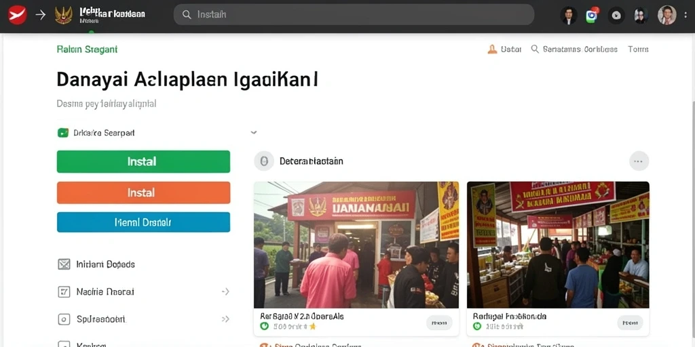Image resolution: width=695 pixels, height=347 pixels.
Task: Open the camera app icon with badge
Action: coord(592,16)
